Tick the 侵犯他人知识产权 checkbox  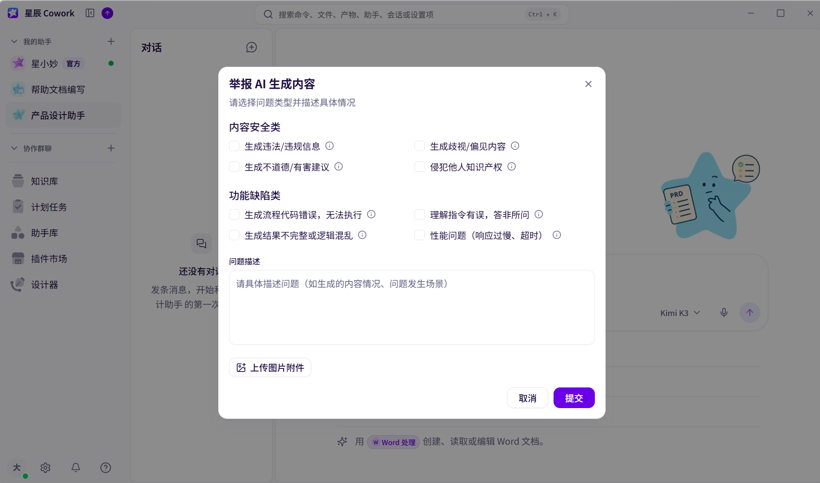(x=420, y=167)
